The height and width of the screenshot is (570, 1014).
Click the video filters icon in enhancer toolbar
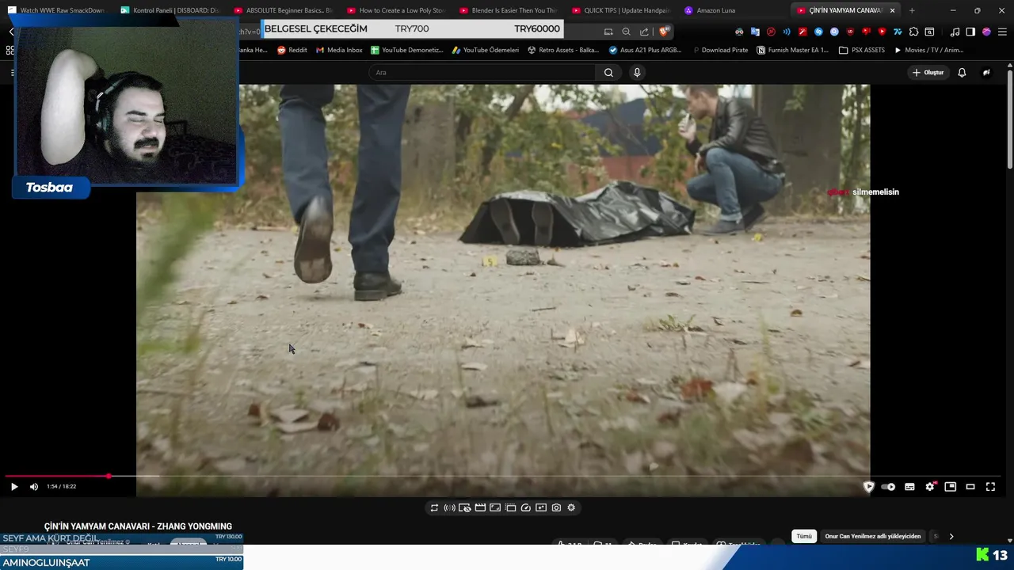(541, 507)
